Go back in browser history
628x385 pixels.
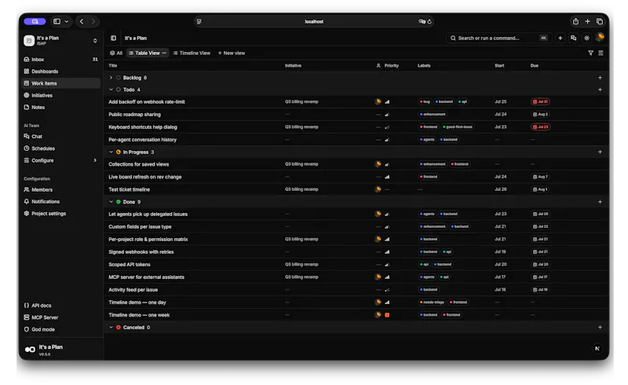point(82,21)
